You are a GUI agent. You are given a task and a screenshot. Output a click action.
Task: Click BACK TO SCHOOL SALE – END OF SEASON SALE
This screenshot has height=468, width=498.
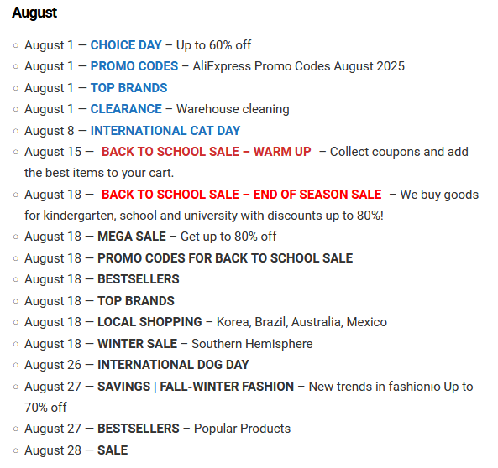pyautogui.click(x=241, y=195)
